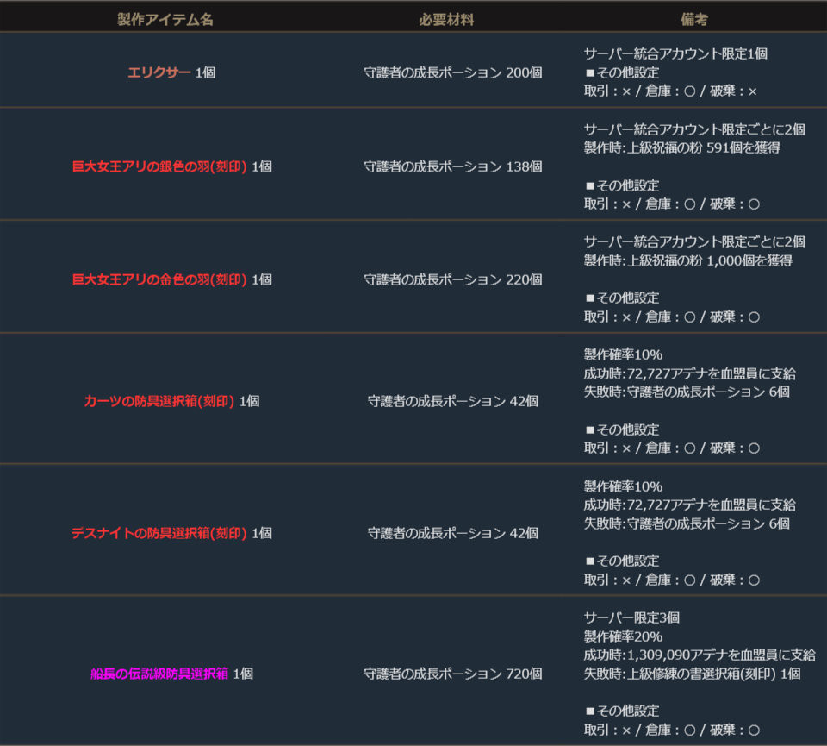Click the 製作アイテム名 column header
The width and height of the screenshot is (827, 746).
click(165, 19)
